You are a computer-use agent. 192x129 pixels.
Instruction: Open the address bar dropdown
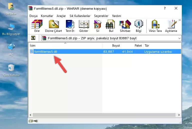point(180,38)
